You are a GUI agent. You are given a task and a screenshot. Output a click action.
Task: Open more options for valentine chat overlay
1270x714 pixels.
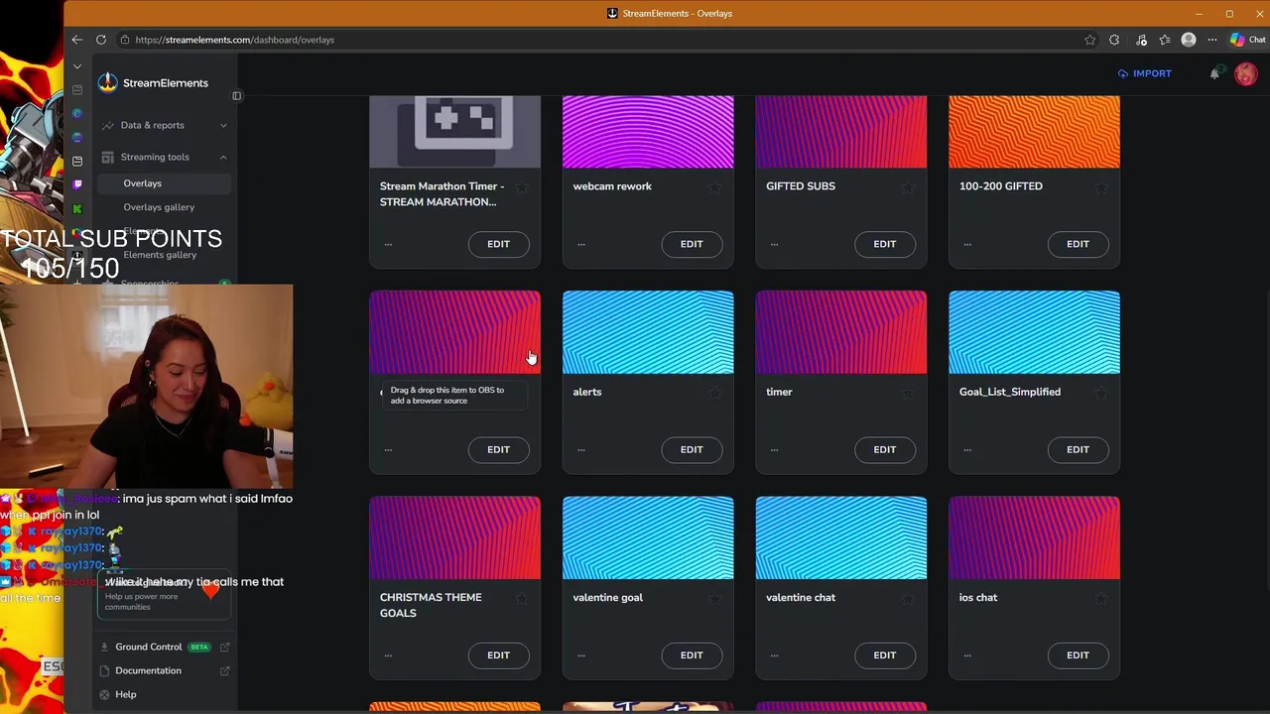774,655
